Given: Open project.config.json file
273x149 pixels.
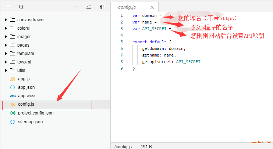Looking at the screenshot, I should click(35, 113).
